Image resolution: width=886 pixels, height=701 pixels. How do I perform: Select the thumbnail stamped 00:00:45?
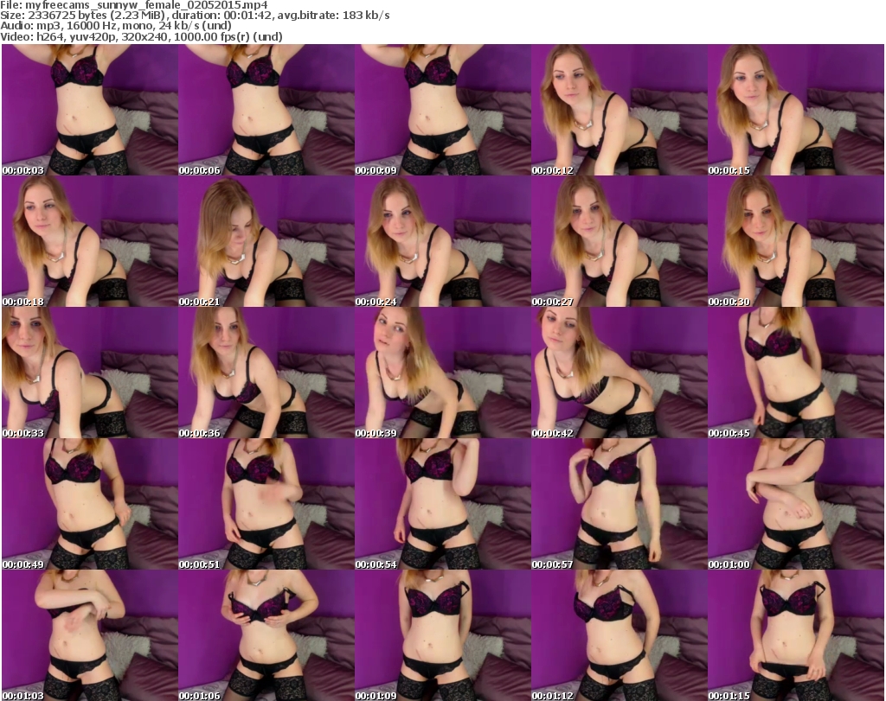click(x=796, y=373)
